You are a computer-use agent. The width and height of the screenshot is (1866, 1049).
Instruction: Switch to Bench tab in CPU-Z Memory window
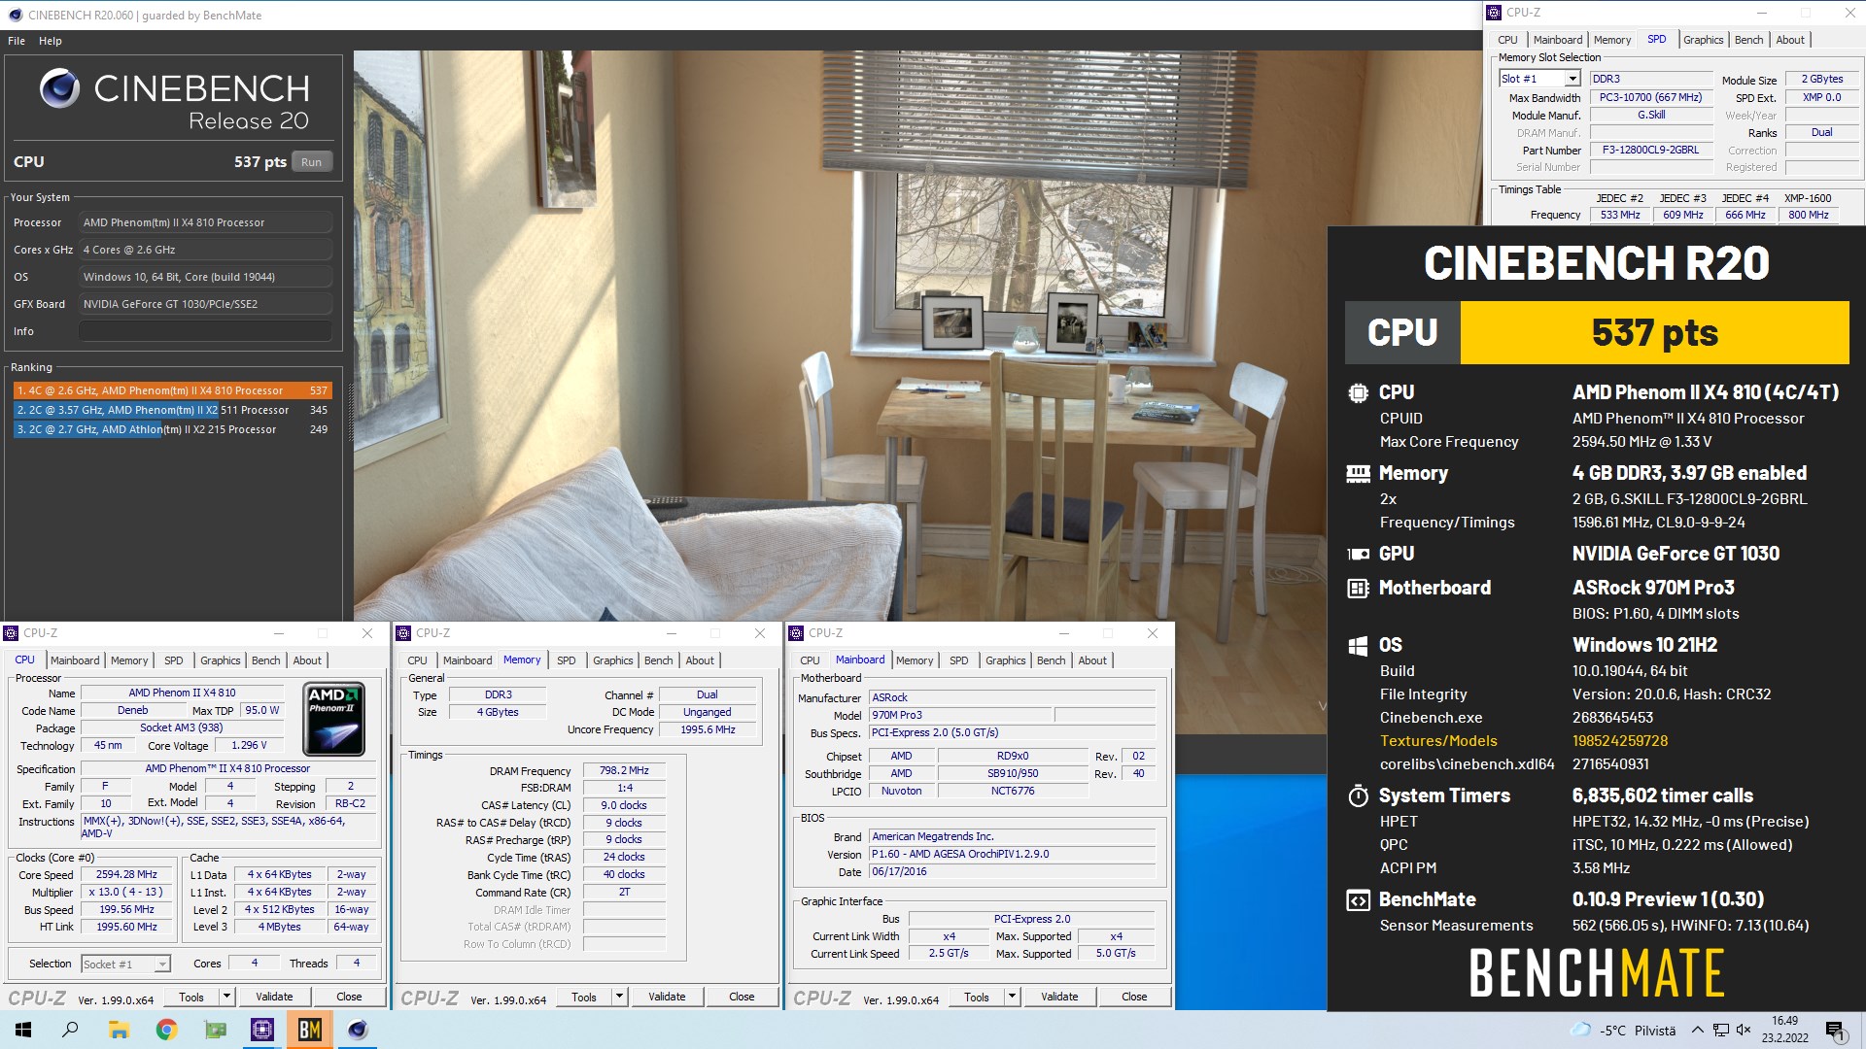[658, 660]
